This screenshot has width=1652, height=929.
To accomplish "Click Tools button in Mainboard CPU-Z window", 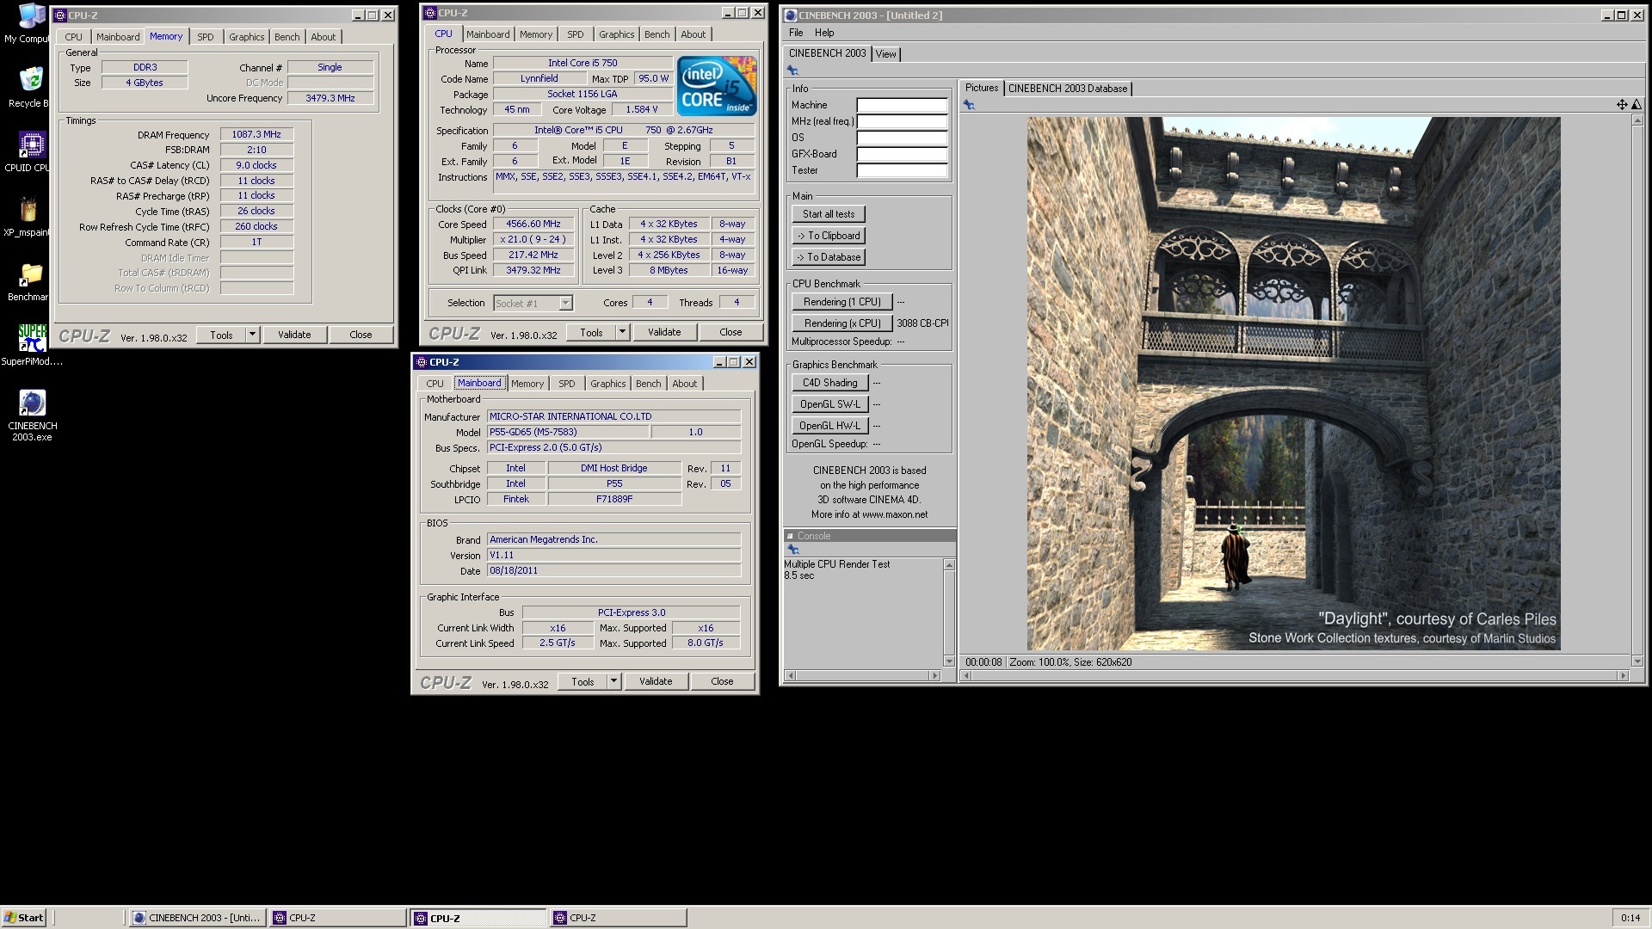I will [x=583, y=681].
